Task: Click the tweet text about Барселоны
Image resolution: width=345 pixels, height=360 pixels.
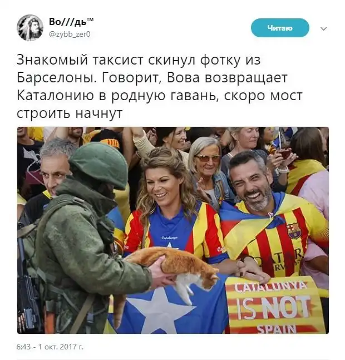Action: point(160,87)
